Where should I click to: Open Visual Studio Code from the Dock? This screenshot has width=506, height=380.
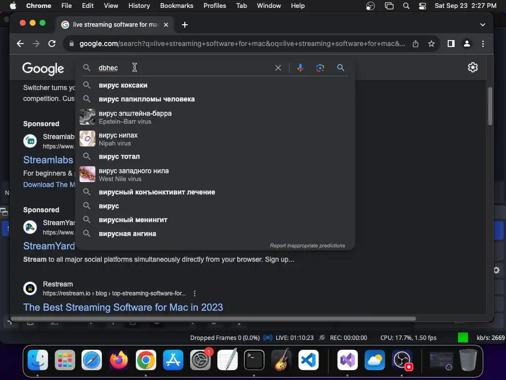coord(308,360)
